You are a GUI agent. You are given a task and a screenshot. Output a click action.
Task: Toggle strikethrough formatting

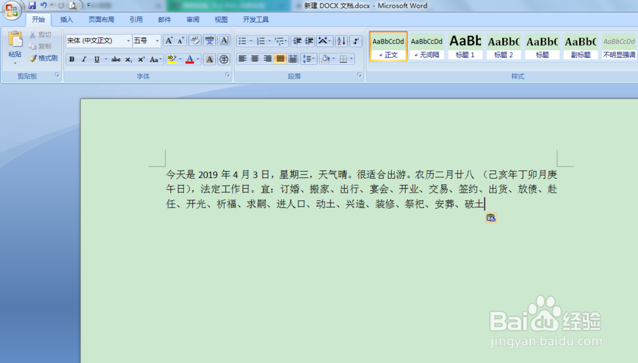[115, 59]
